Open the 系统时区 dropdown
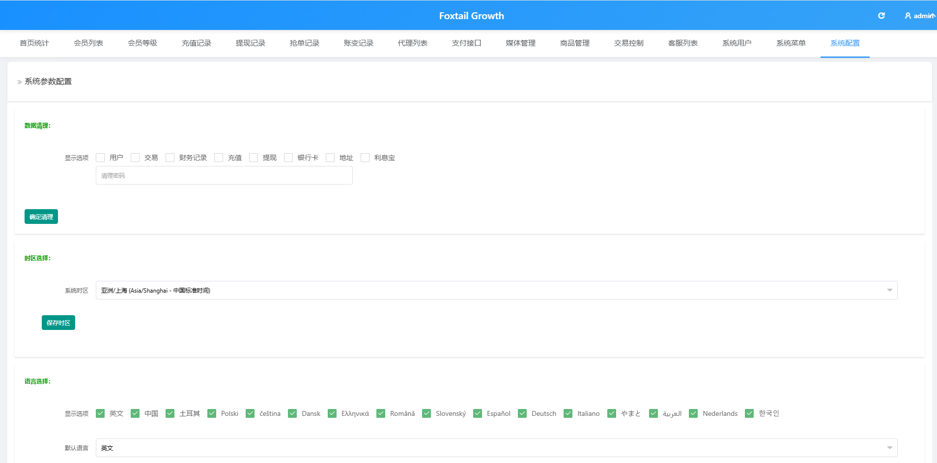 (496, 290)
